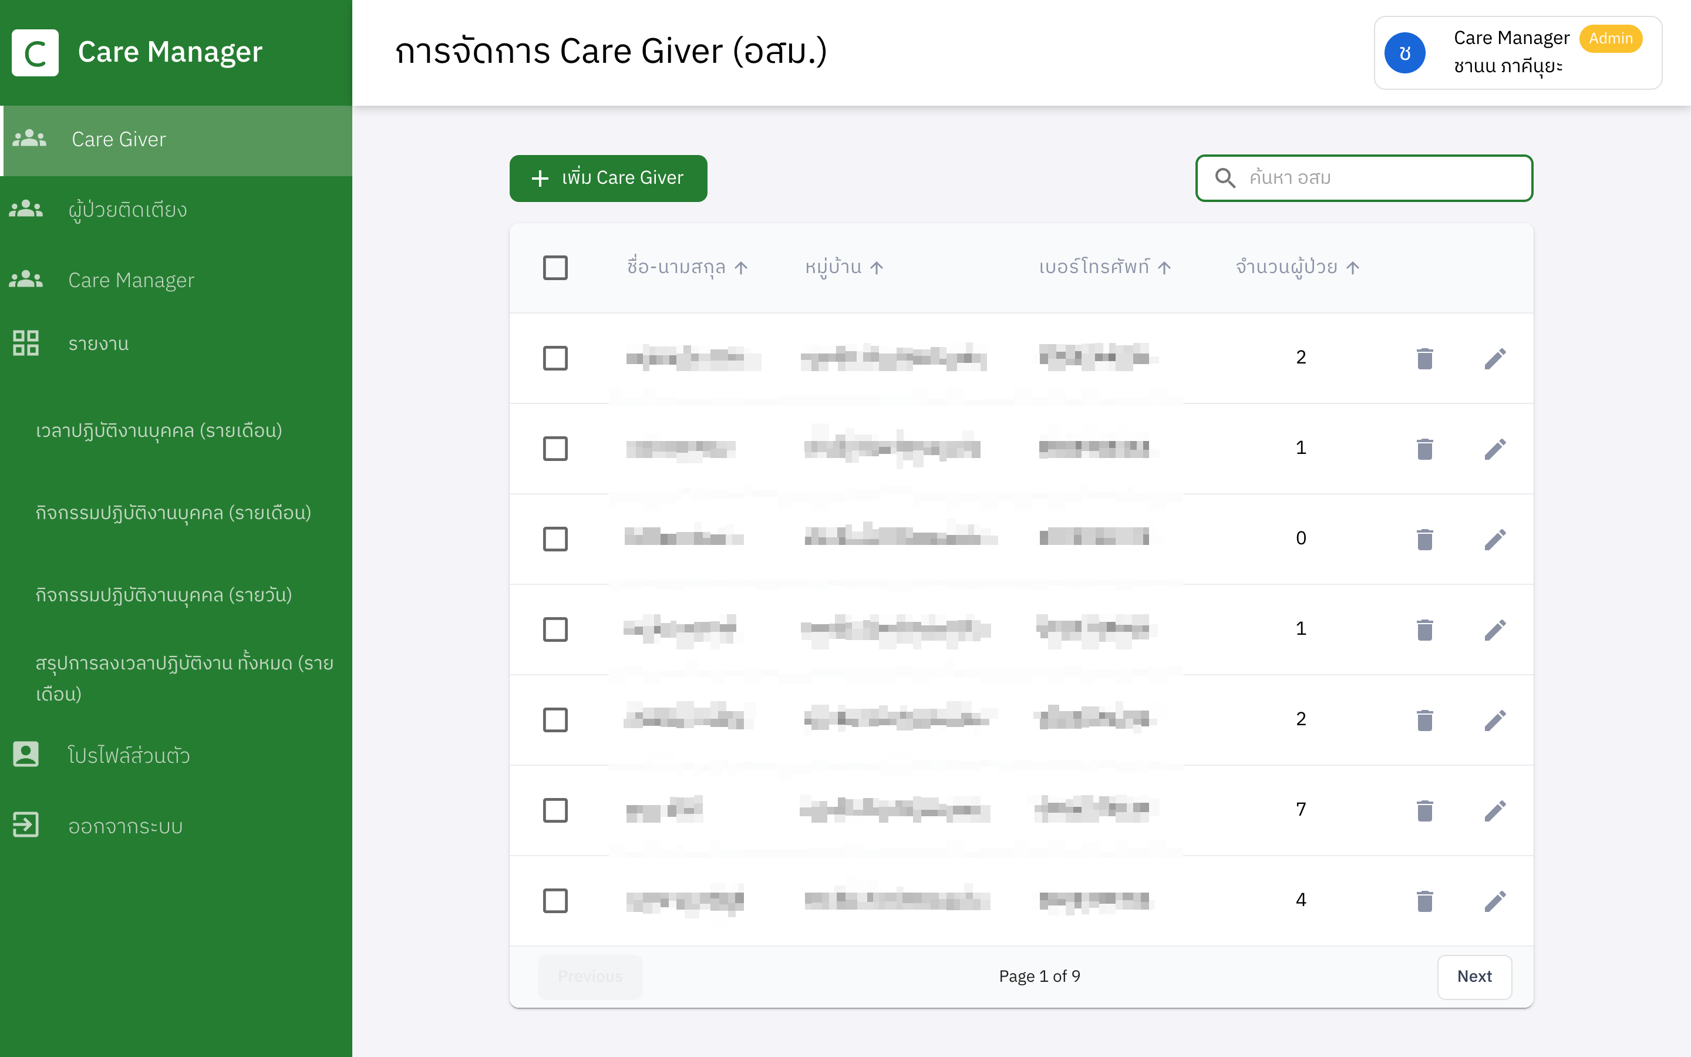Delete the second row care giver
The height and width of the screenshot is (1057, 1691).
(1425, 448)
